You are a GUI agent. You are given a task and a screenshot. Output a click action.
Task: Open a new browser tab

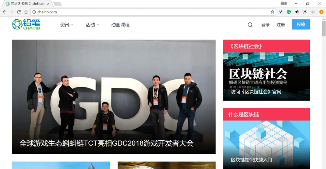58,4
